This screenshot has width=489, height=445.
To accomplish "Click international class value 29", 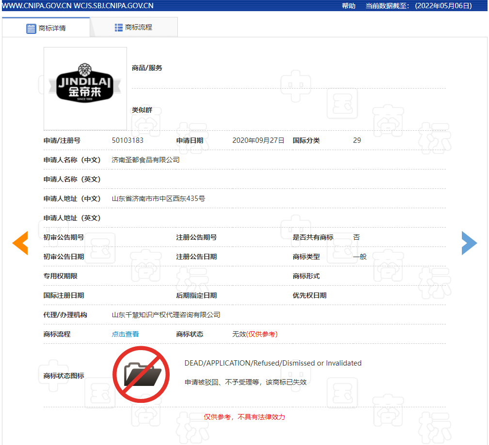I will coord(357,140).
